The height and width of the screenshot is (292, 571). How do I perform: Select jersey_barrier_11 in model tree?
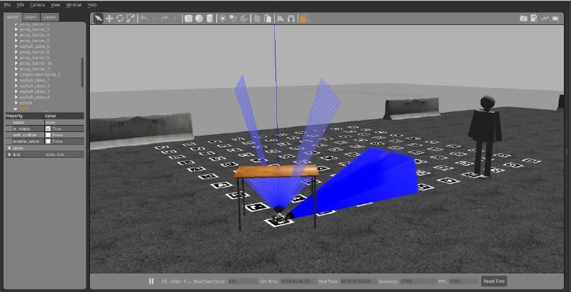coord(35,69)
